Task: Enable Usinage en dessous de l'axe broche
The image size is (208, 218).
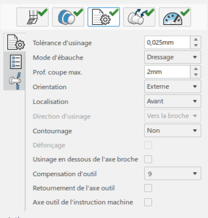Action: pos(148,159)
